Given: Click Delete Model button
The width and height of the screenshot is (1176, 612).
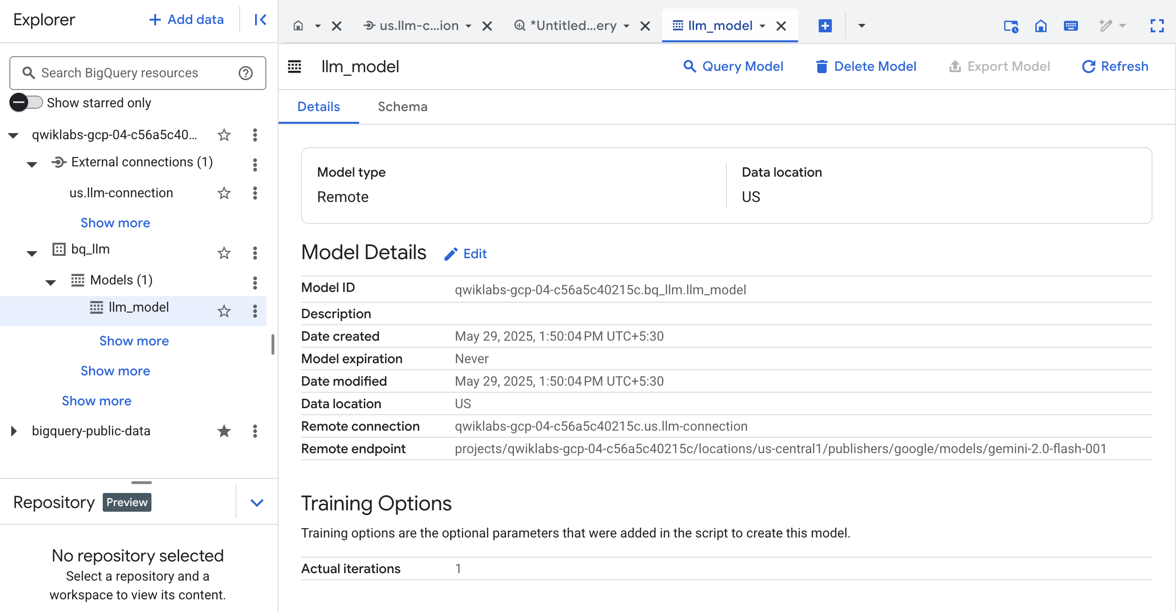Looking at the screenshot, I should tap(866, 67).
